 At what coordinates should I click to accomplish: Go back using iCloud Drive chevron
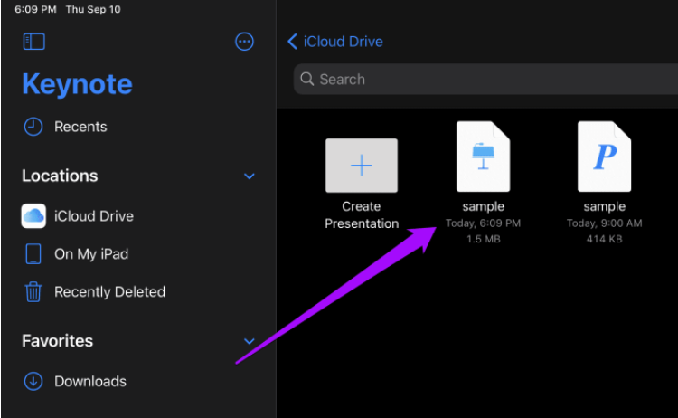coord(292,42)
